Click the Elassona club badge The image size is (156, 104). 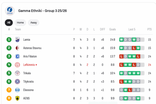17,90
